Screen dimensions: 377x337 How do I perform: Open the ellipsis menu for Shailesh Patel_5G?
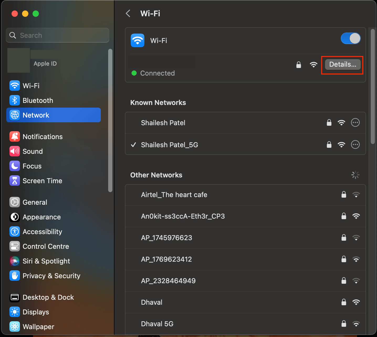(x=355, y=145)
